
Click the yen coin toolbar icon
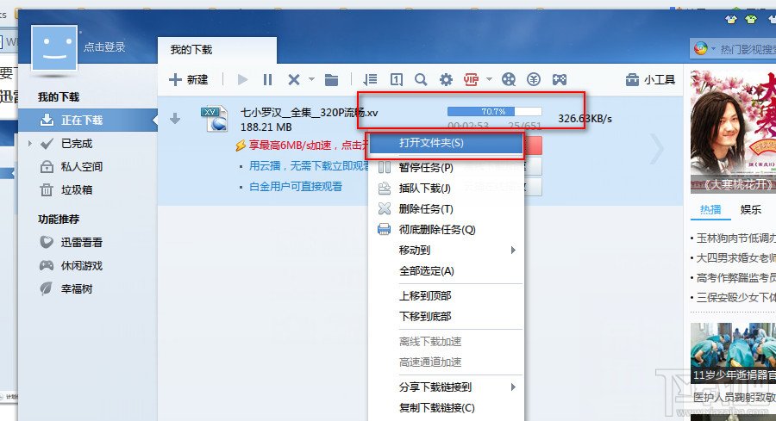[x=534, y=80]
